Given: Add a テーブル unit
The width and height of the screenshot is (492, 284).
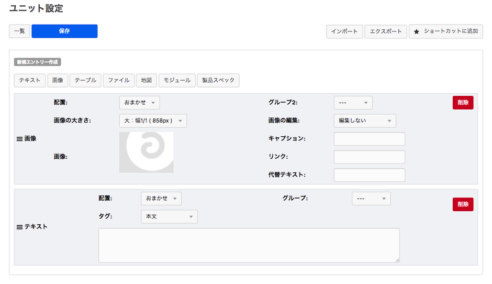Looking at the screenshot, I should click(85, 80).
